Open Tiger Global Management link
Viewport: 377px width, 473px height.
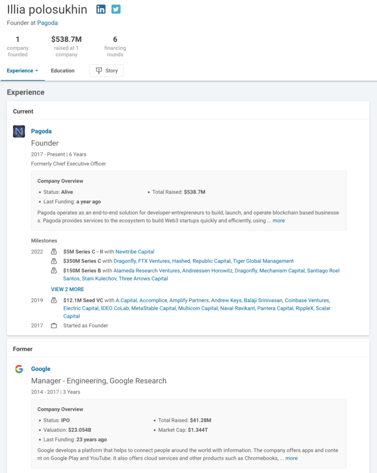[x=263, y=261]
